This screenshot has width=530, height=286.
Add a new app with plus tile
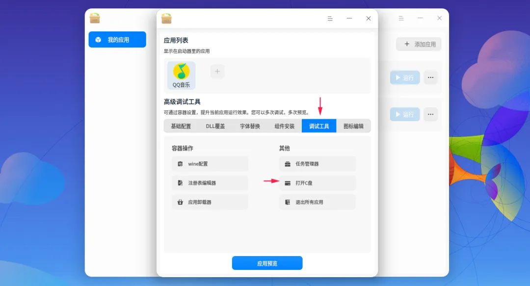pyautogui.click(x=217, y=71)
